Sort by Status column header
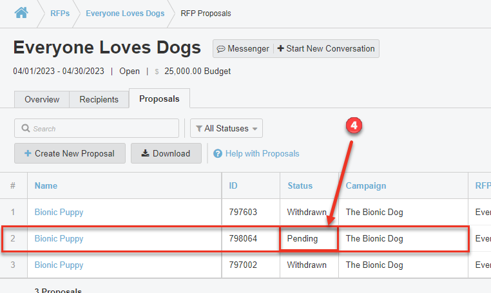 pos(300,185)
